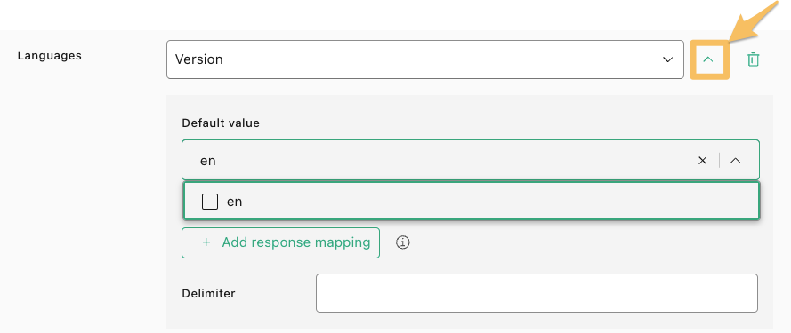Close the Default value options chevron

click(736, 161)
